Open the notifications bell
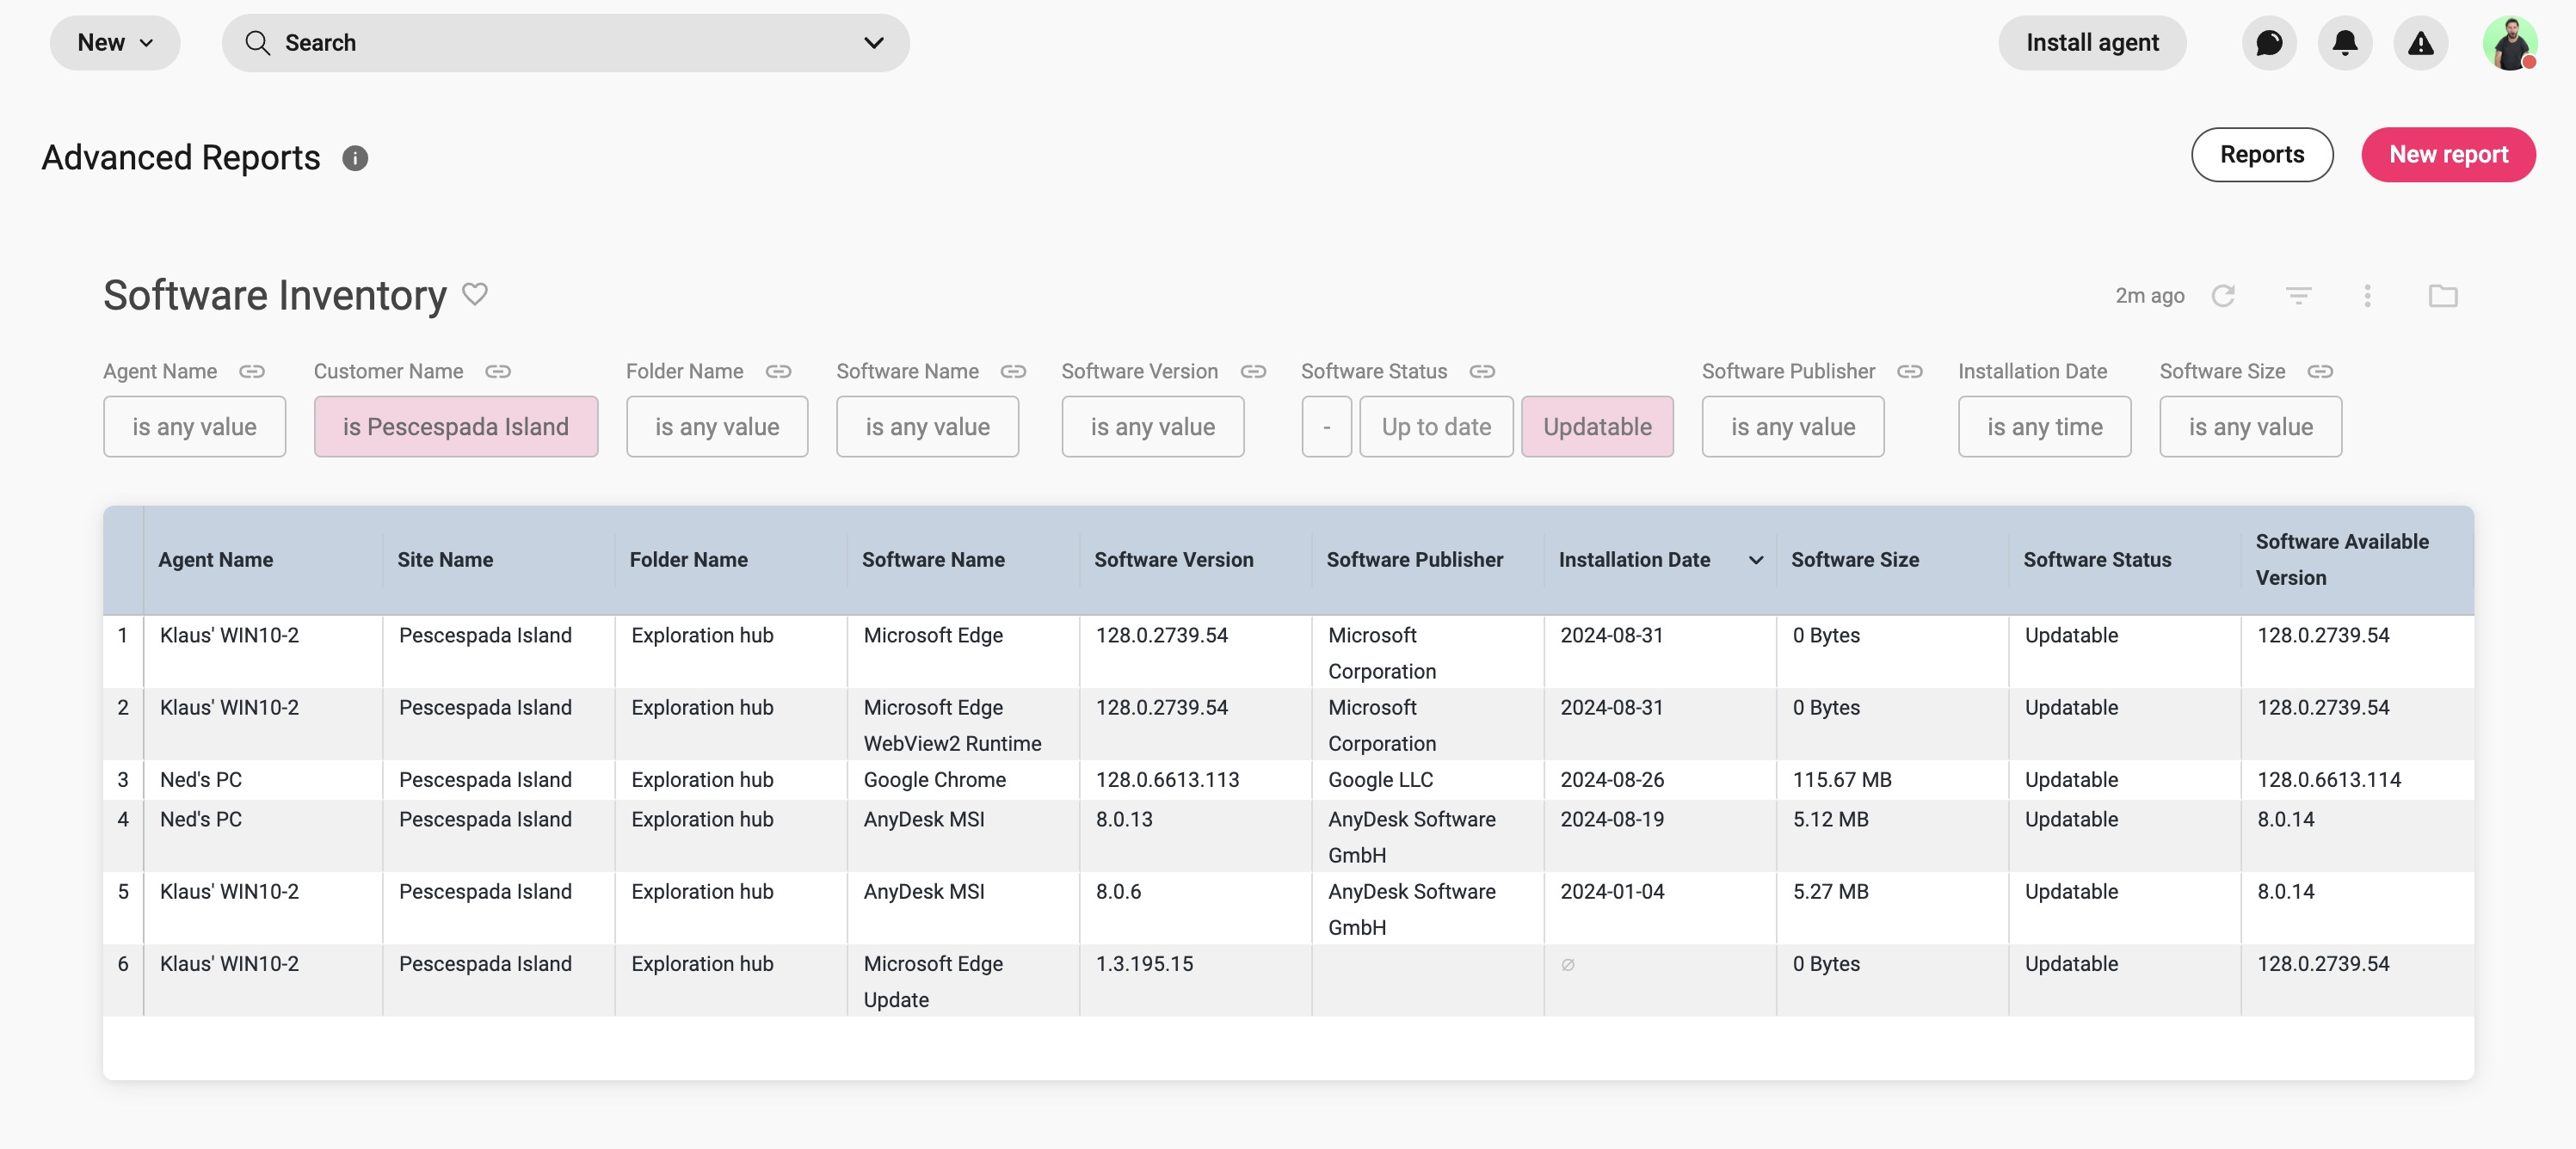This screenshot has height=1149, width=2576. coord(2345,43)
